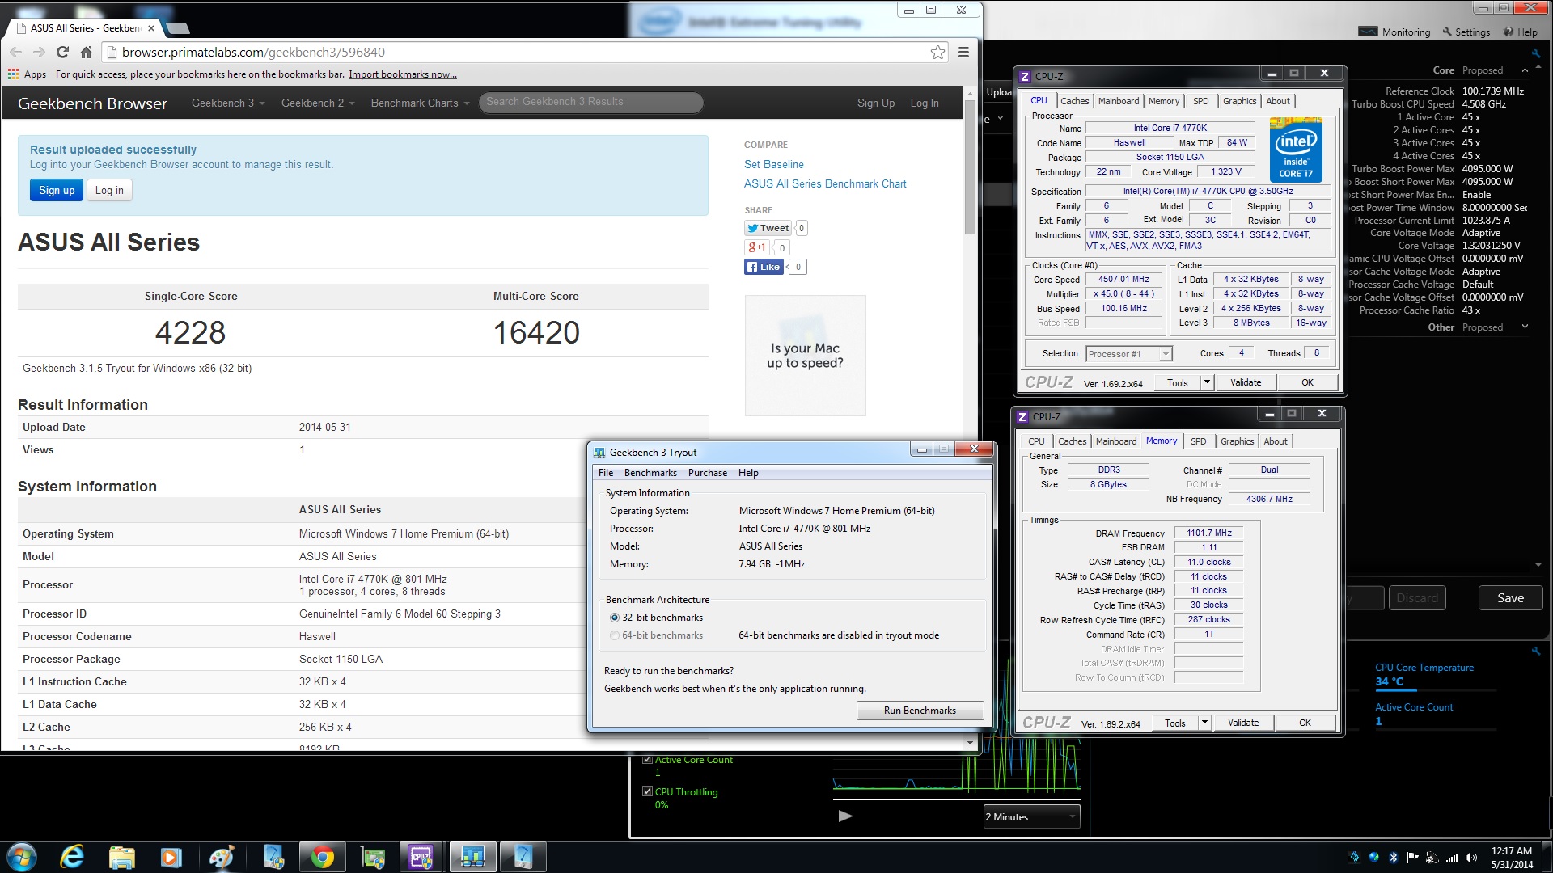The image size is (1553, 873).
Task: Select 64-bit benchmarks radio button
Action: coord(615,635)
